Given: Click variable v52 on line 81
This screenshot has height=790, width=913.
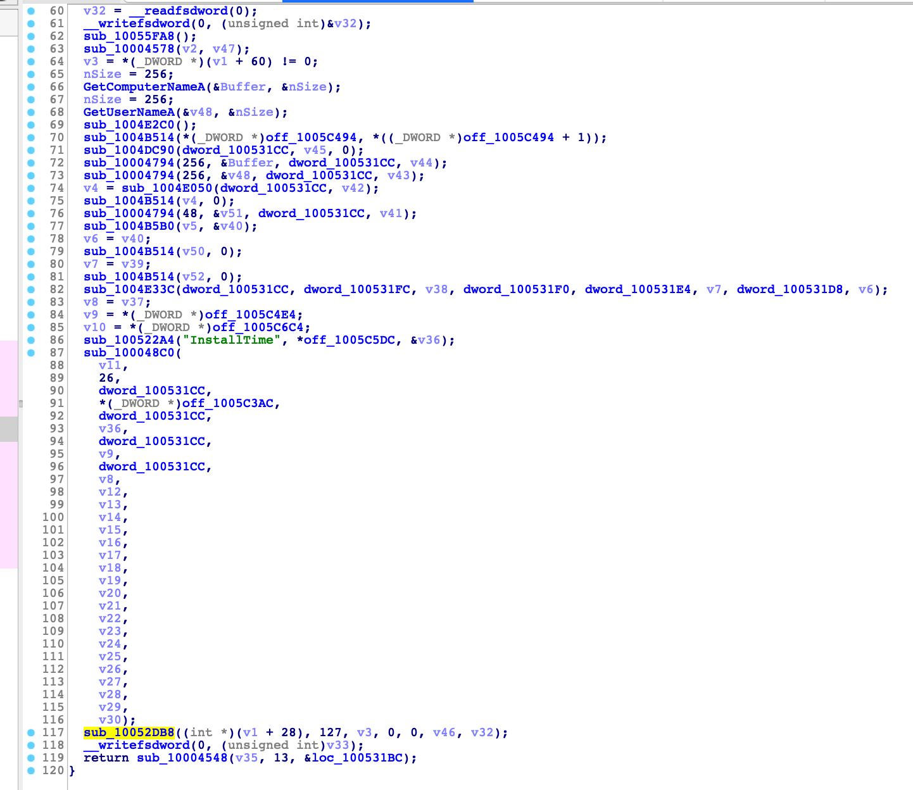Looking at the screenshot, I should click(x=194, y=277).
